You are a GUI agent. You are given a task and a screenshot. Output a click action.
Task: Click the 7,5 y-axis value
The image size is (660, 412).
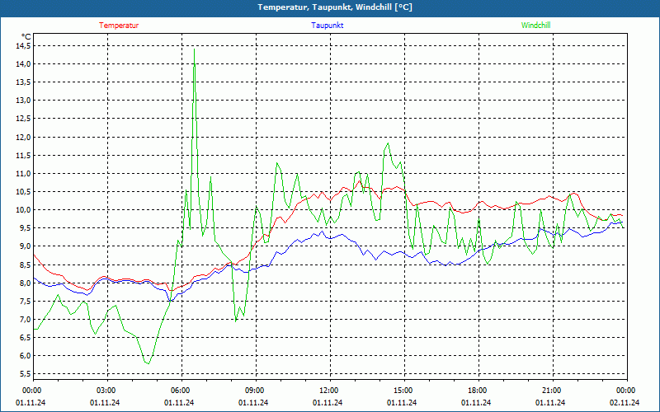pos(26,301)
